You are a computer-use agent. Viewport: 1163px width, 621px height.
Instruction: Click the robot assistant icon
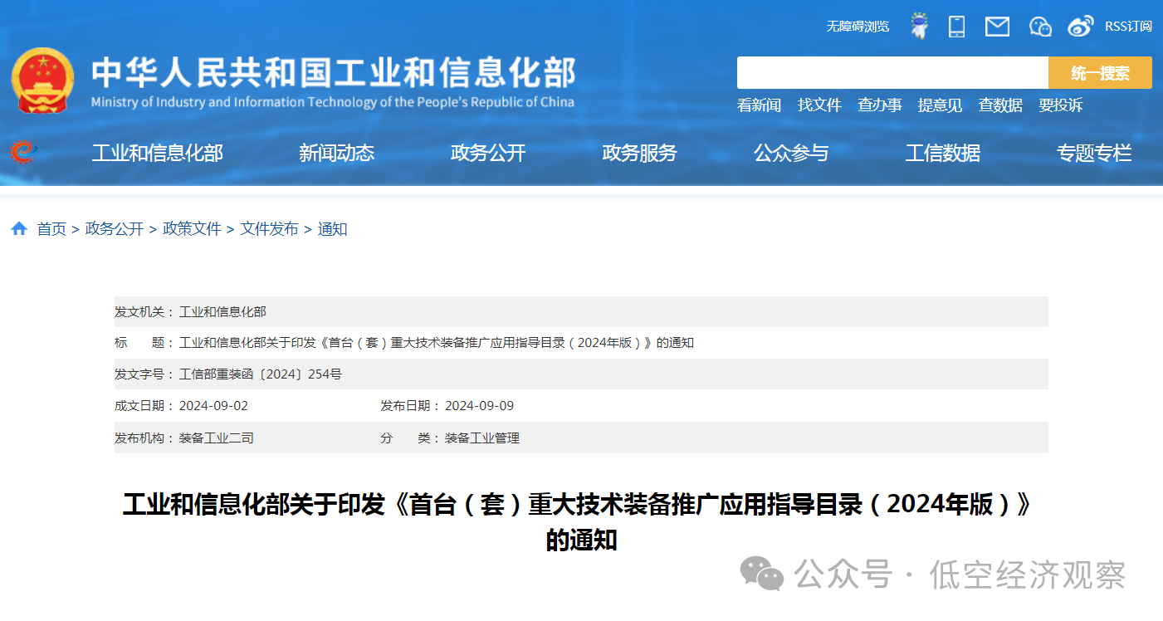tap(918, 26)
